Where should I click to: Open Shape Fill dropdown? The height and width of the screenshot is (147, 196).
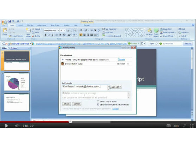pos(166,29)
